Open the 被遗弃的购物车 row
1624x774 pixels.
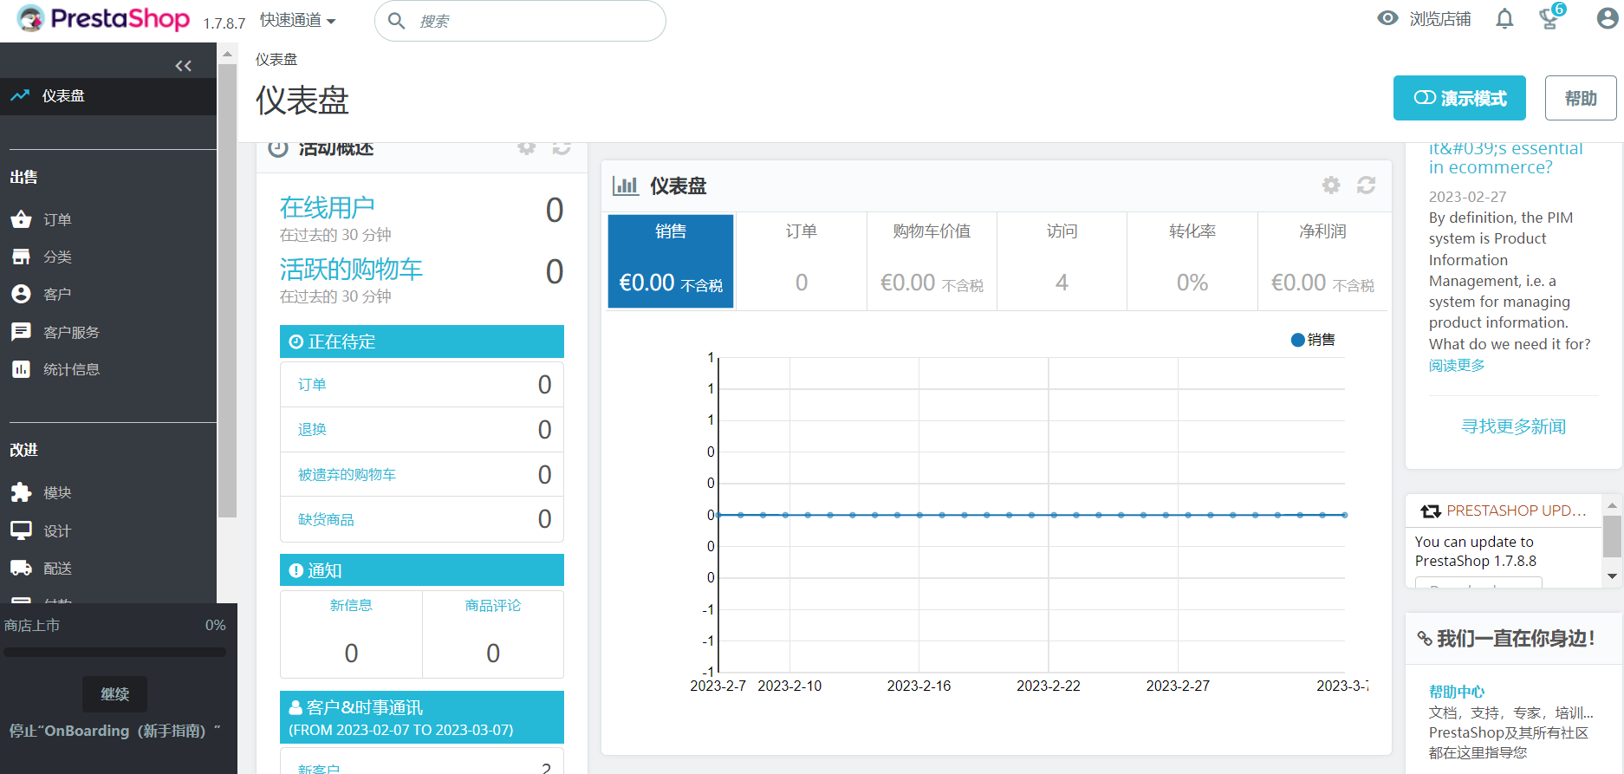[x=422, y=474]
